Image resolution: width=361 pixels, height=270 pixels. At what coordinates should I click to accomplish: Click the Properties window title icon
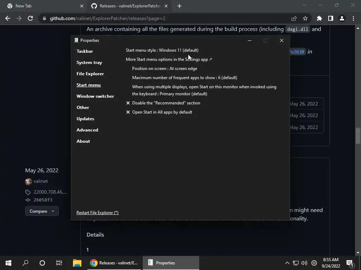pos(77,40)
